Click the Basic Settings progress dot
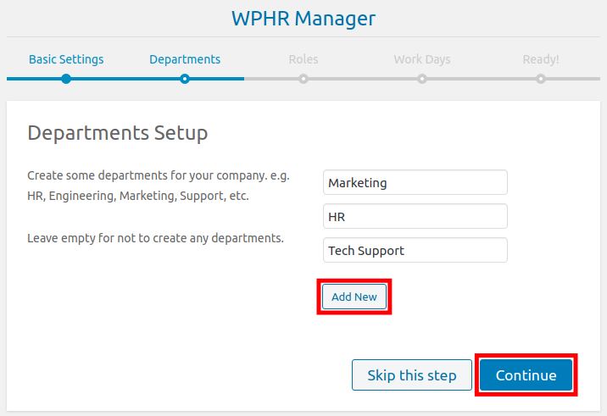 66,79
